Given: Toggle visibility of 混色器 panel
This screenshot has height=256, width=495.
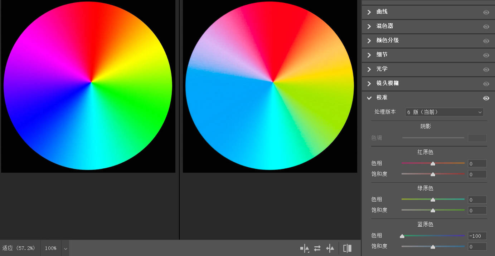Looking at the screenshot, I should click(486, 26).
